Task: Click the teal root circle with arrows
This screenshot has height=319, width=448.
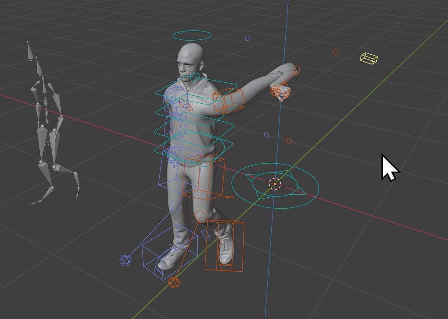Action: click(x=275, y=186)
